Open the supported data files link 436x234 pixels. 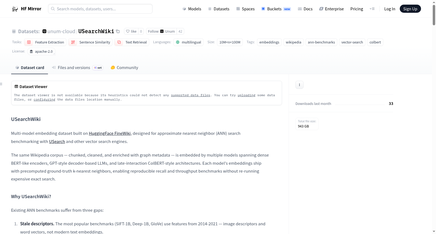click(x=190, y=95)
